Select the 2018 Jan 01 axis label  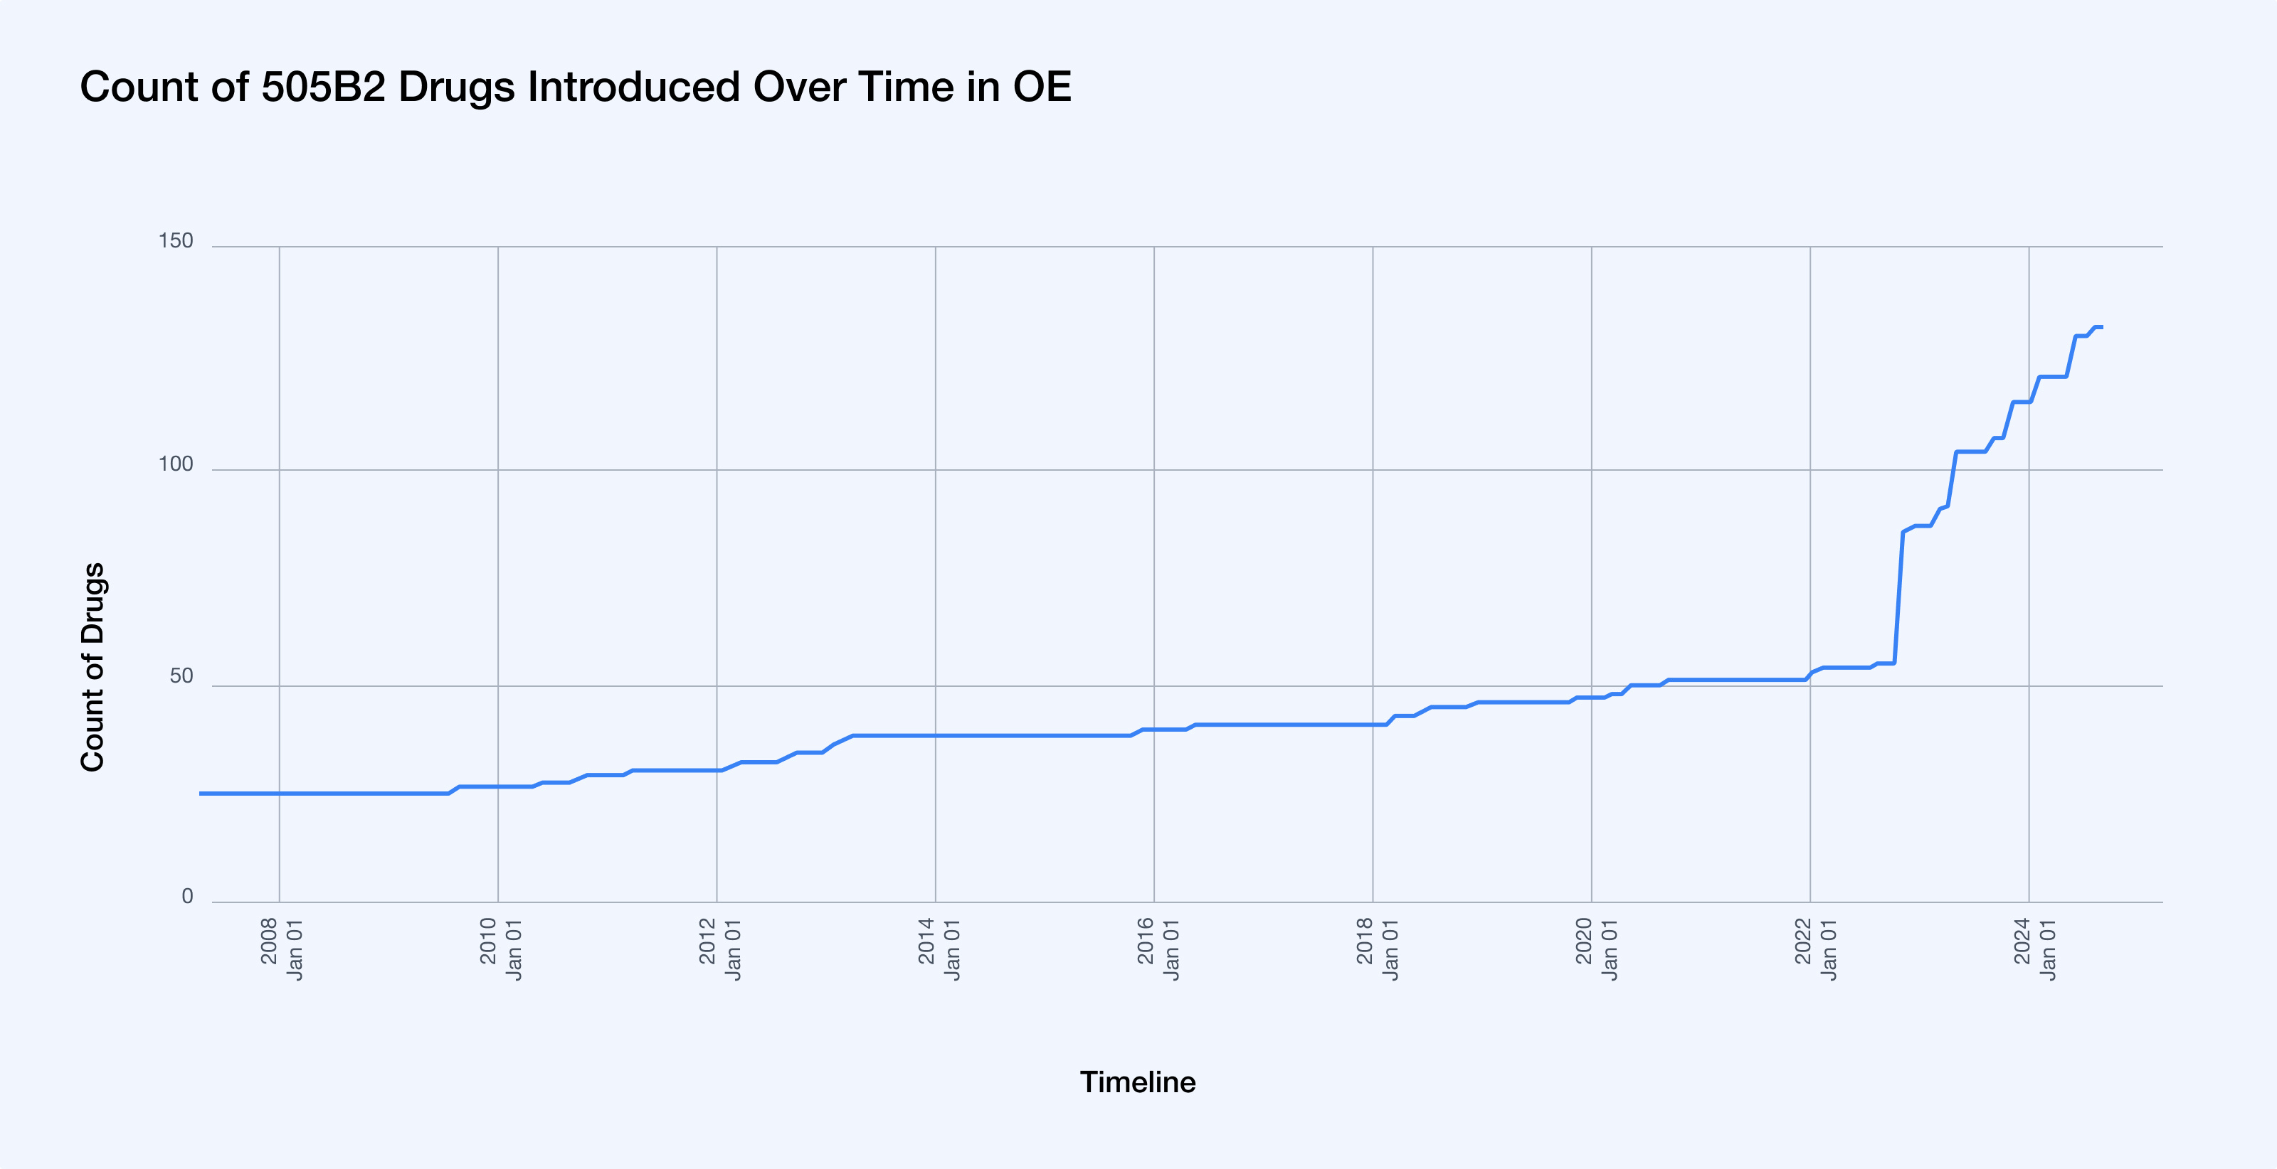coord(1377,949)
